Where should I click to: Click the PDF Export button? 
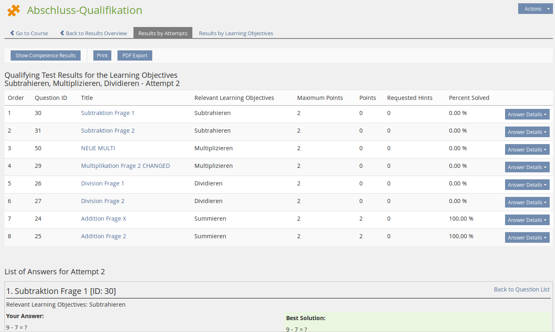tap(135, 55)
